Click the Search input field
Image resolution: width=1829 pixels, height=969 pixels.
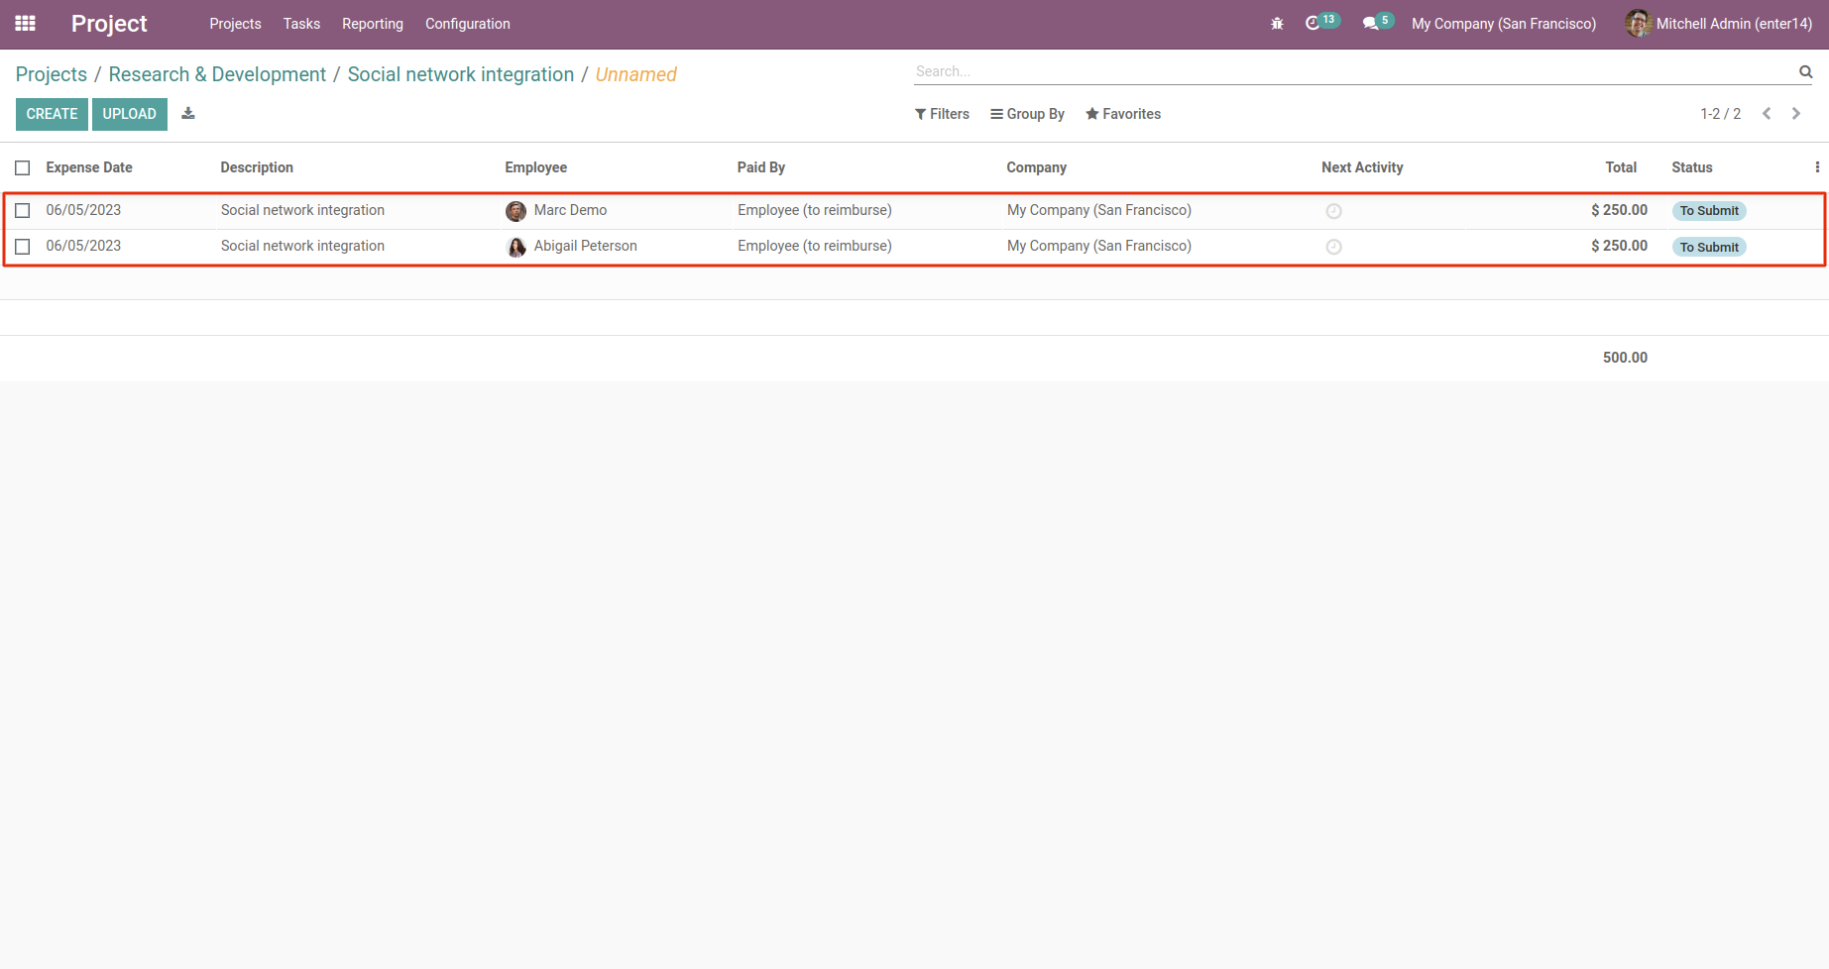[x=1353, y=71]
